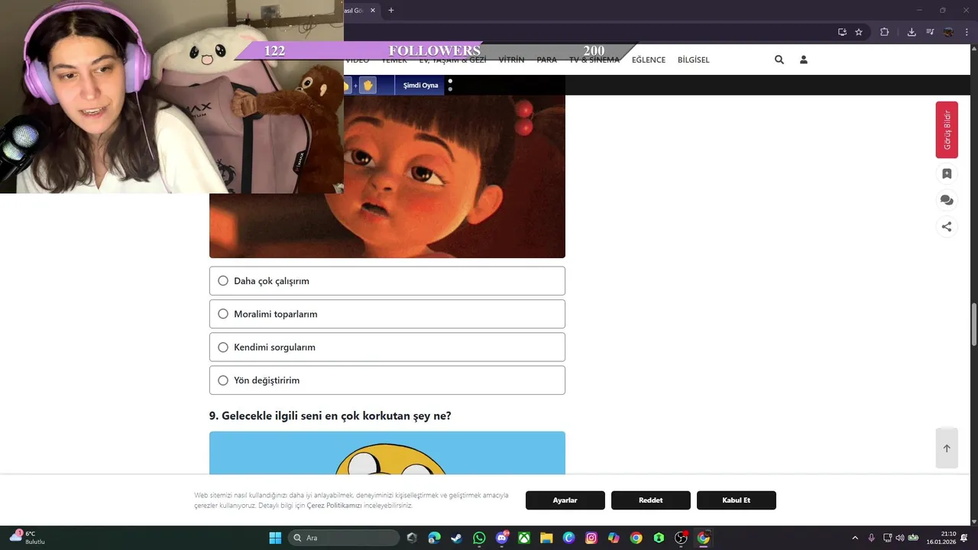Open the browser extensions puzzle icon

coord(885,32)
